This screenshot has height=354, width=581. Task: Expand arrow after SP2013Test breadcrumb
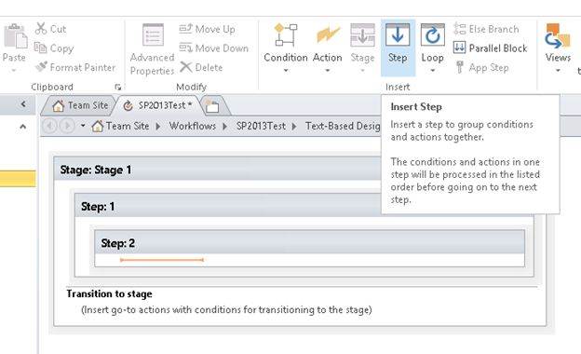pyautogui.click(x=294, y=126)
